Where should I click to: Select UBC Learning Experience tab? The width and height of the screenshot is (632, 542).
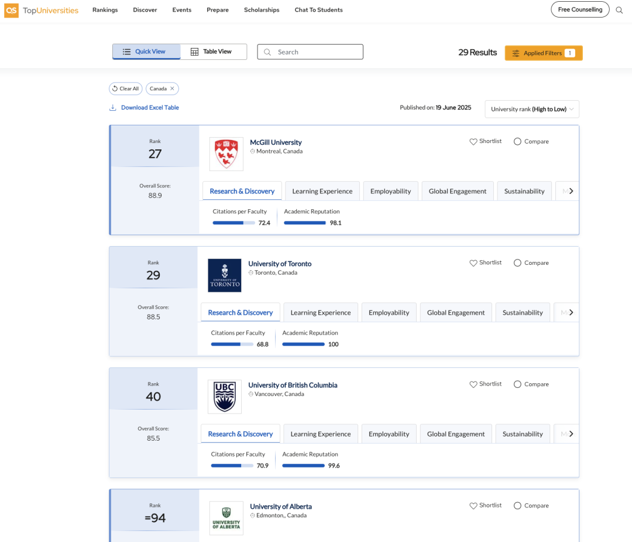pos(321,434)
